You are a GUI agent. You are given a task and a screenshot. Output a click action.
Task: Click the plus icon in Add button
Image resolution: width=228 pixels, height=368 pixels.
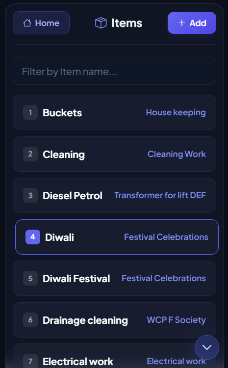pos(182,23)
